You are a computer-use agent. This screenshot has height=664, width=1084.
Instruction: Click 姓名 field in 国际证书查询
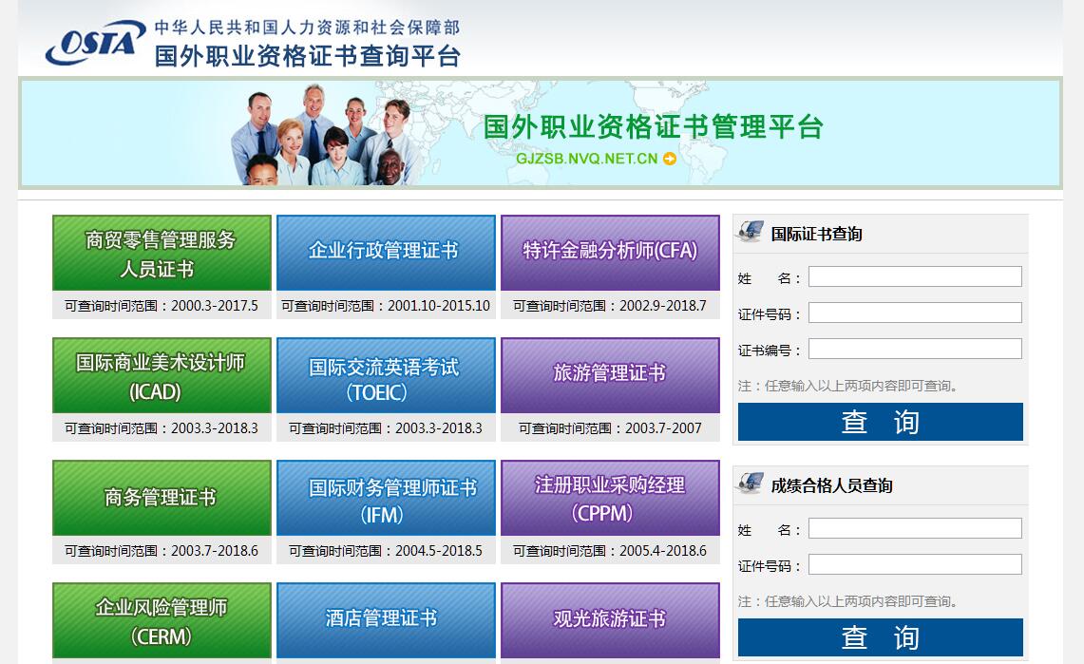[x=915, y=276]
